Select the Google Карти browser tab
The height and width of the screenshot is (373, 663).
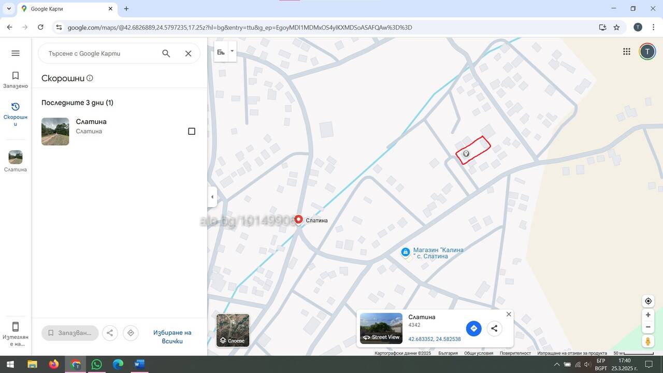(67, 9)
